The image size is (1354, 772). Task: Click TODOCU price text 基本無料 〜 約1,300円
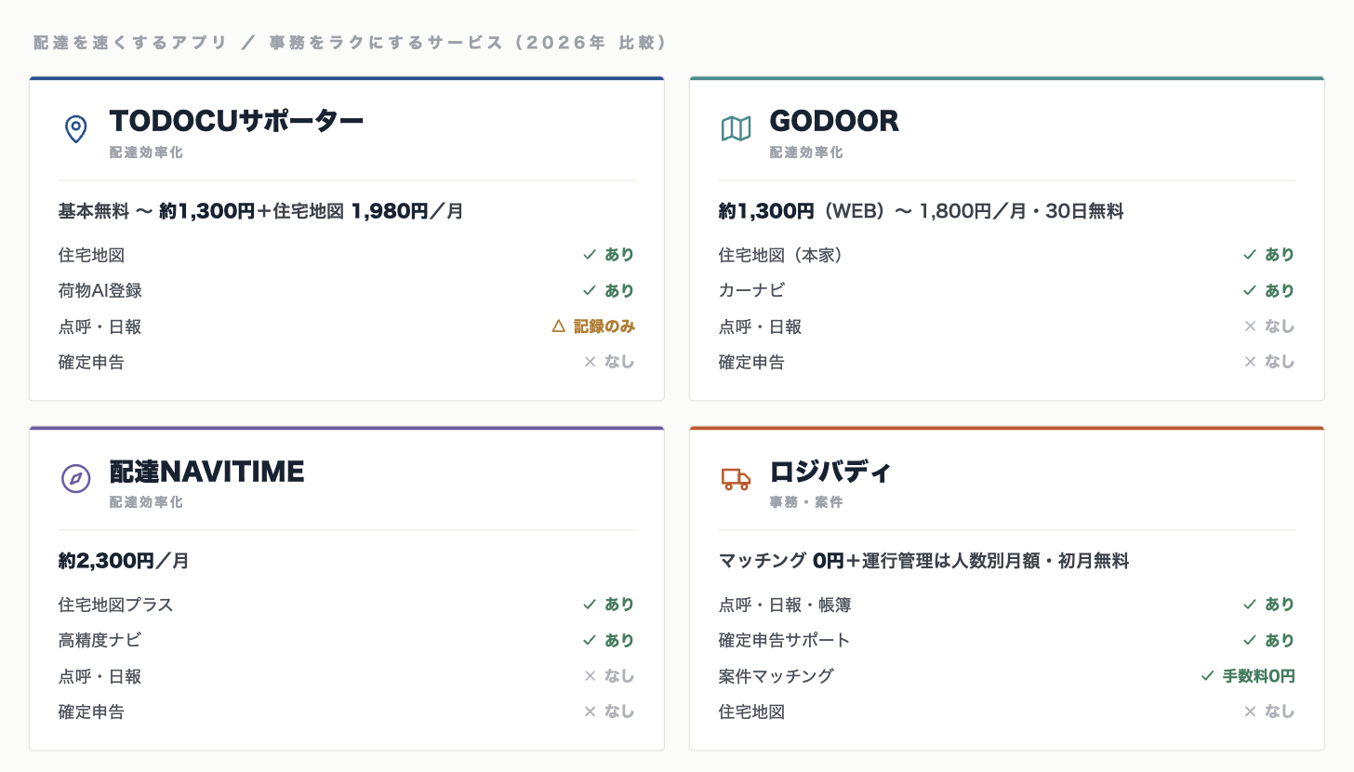(x=156, y=211)
